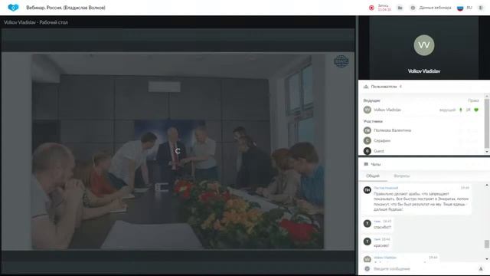Open the webinar data link

pos(435,8)
